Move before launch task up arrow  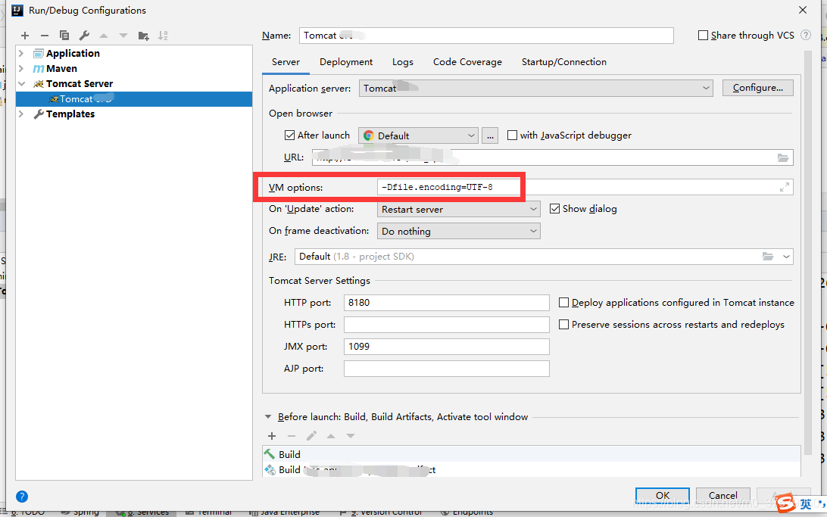point(331,436)
